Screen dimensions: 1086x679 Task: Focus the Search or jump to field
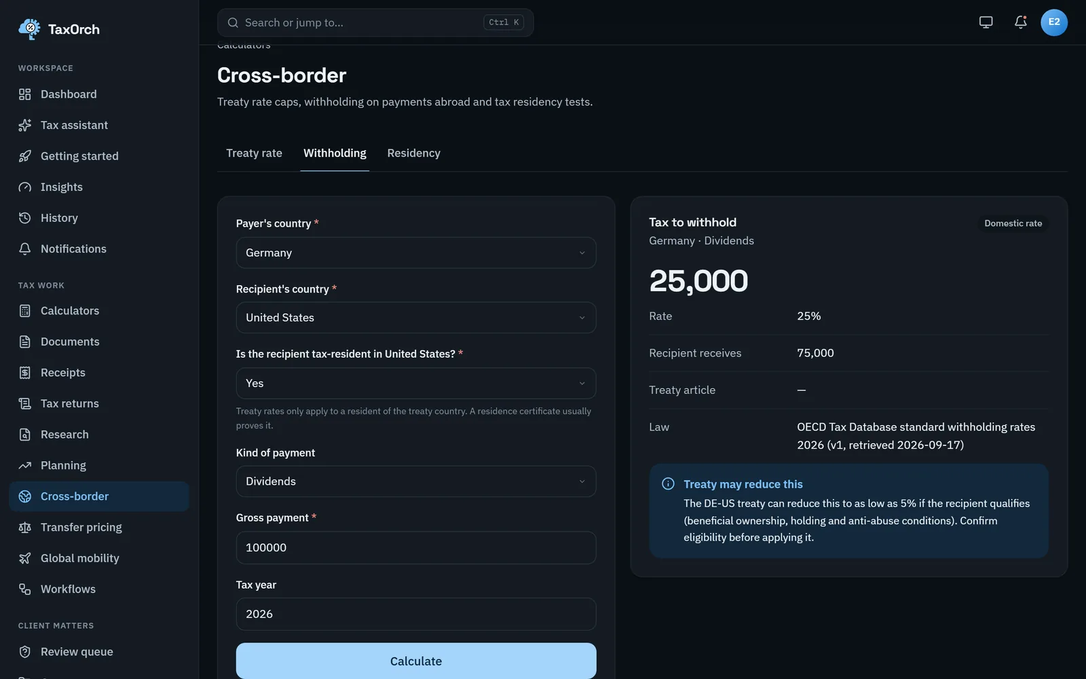coord(375,22)
